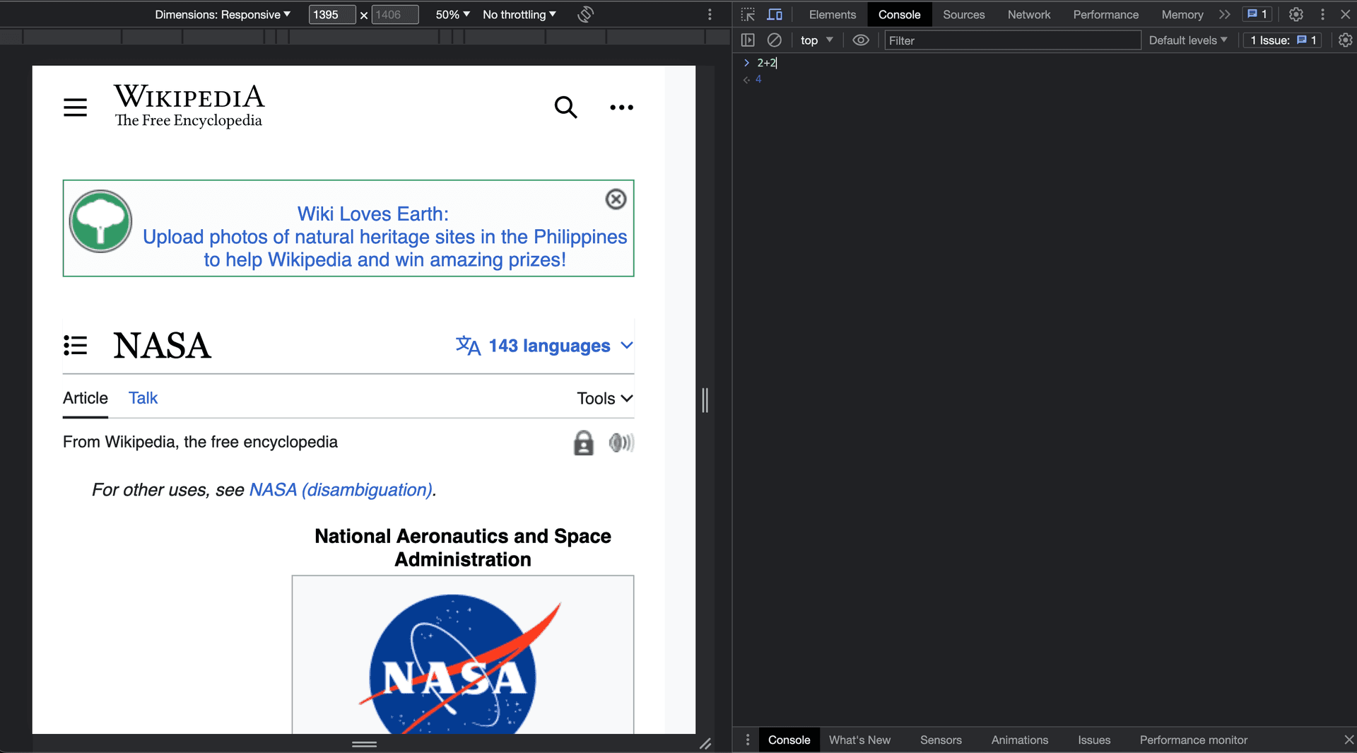This screenshot has height=753, width=1357.
Task: Click the listen-to-article speaker icon
Action: click(x=621, y=443)
